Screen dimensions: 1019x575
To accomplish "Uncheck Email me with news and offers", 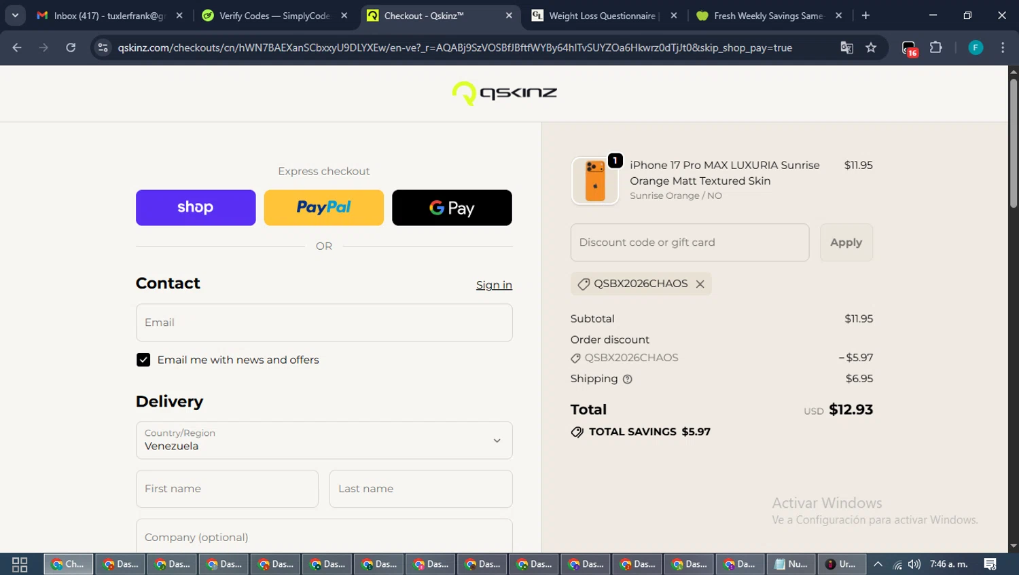I will coord(143,360).
